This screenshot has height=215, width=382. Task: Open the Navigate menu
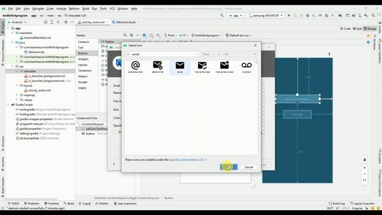38,8
